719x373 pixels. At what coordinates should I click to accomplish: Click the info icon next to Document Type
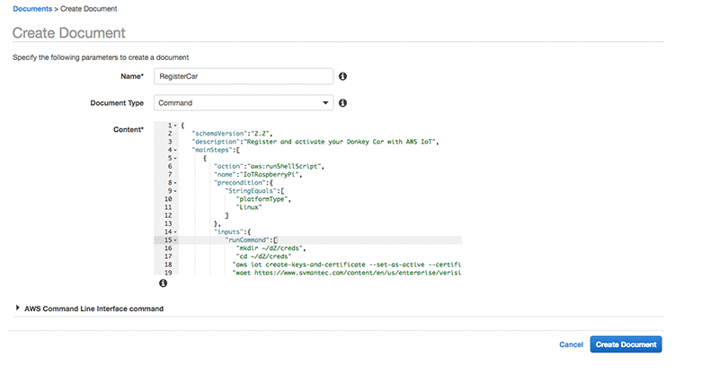(x=342, y=103)
